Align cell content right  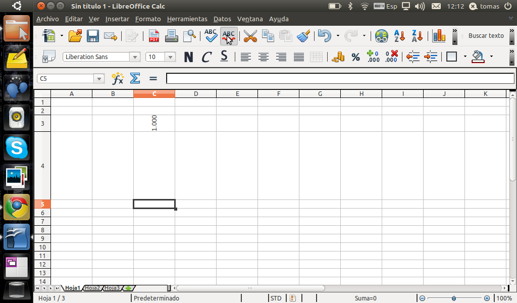(281, 57)
